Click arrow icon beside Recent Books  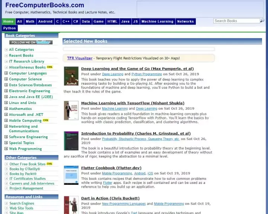point(6,55)
